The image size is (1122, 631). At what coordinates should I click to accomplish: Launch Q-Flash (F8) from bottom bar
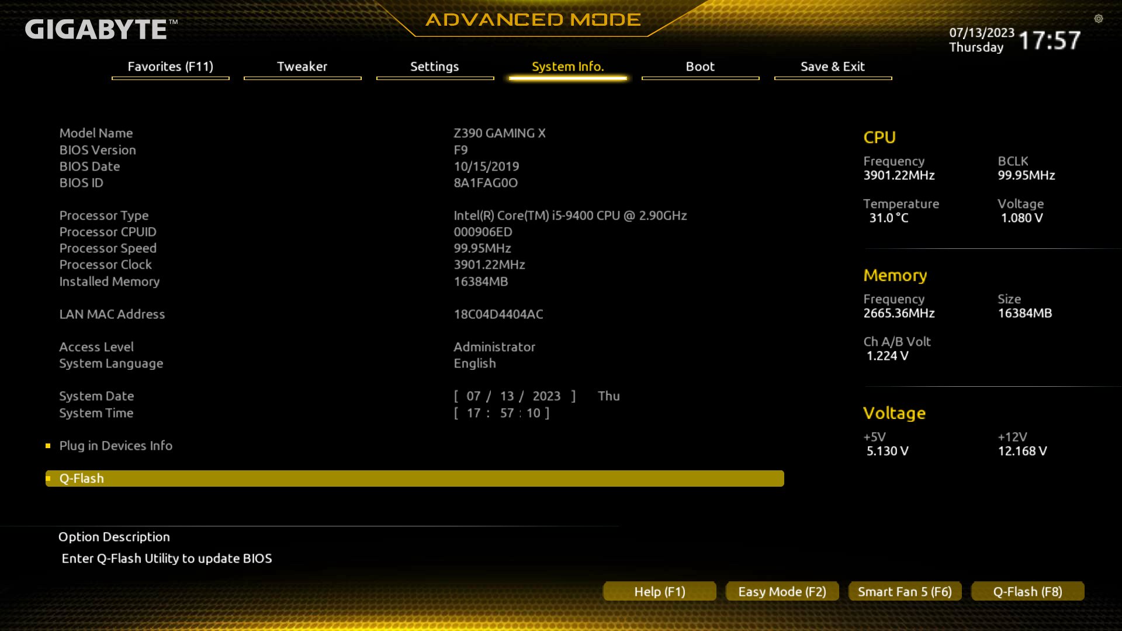tap(1027, 592)
